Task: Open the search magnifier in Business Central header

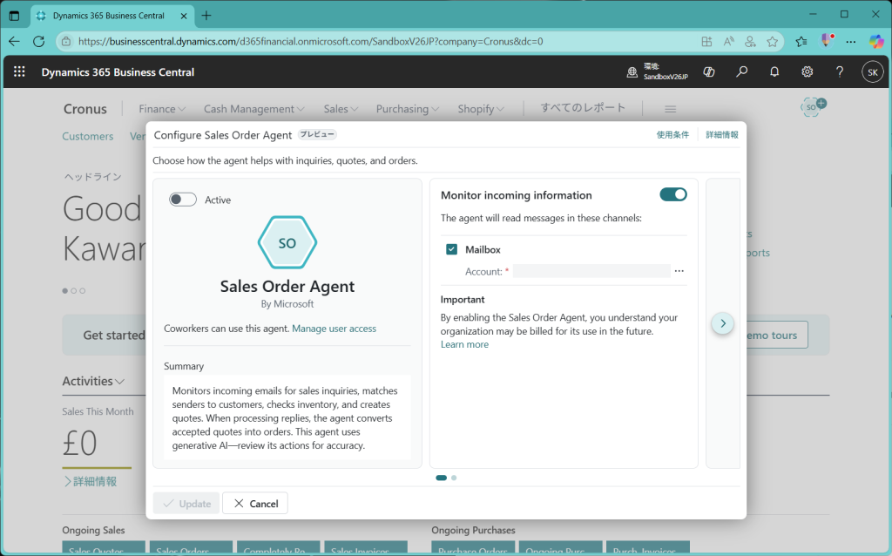Action: pos(742,71)
